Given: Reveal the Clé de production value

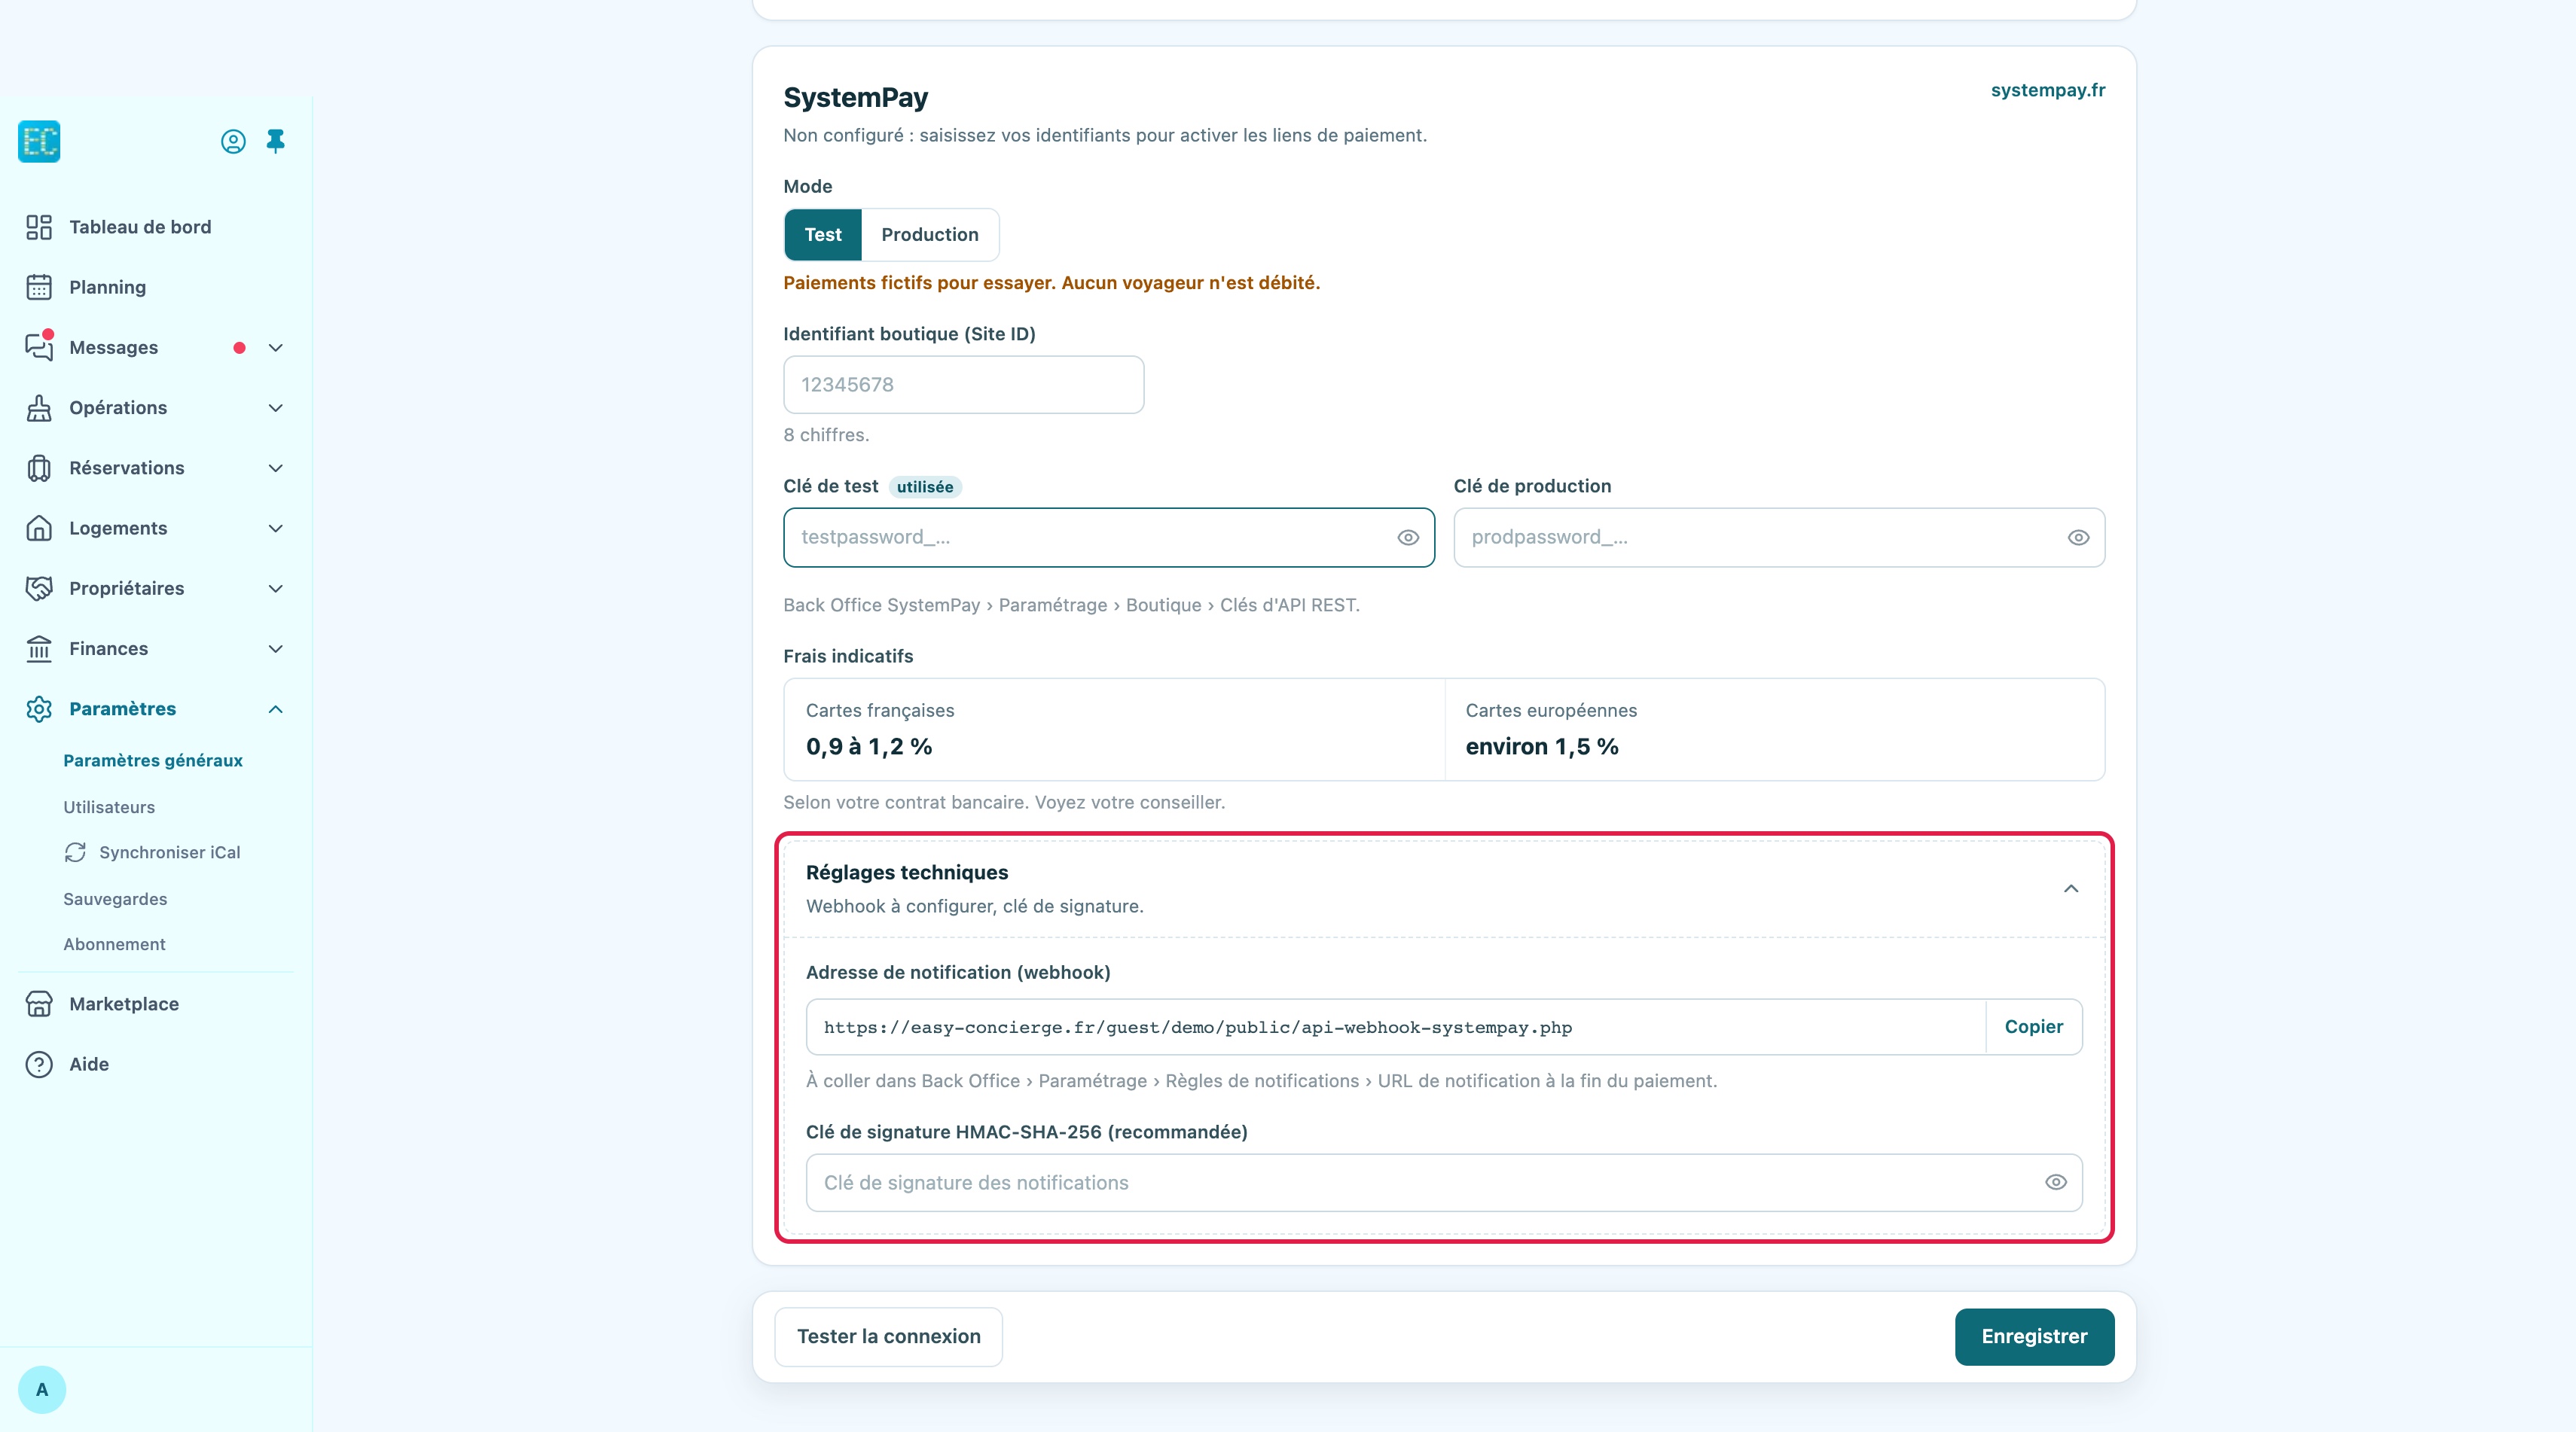Looking at the screenshot, I should point(2078,538).
